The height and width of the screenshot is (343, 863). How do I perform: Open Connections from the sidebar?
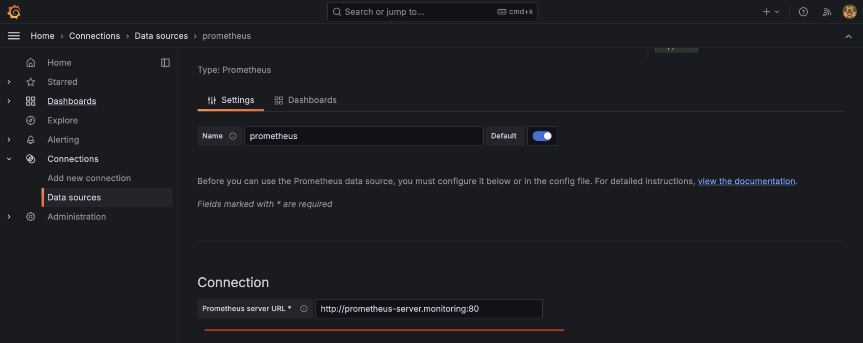pos(73,159)
